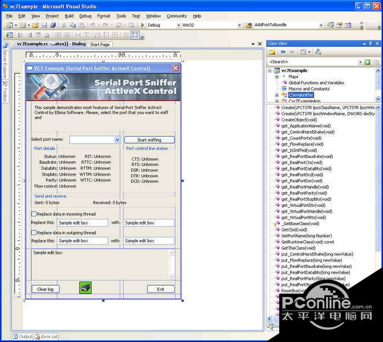Click the Class View search person icon
383x342 pixels.
pyautogui.click(x=318, y=52)
